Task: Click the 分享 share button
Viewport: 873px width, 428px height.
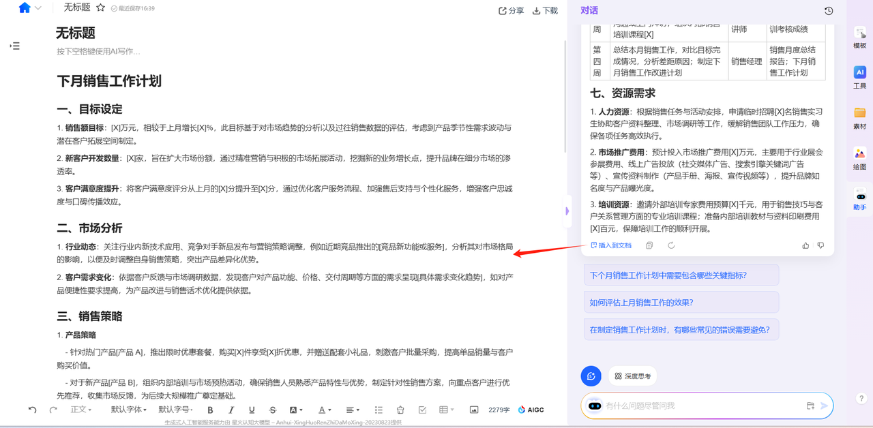Action: click(x=512, y=10)
